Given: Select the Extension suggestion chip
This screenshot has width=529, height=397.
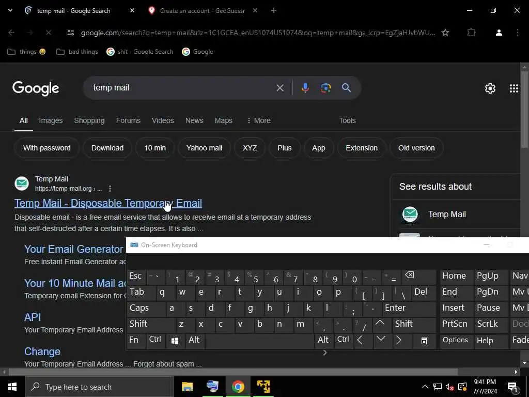Looking at the screenshot, I should tap(361, 148).
